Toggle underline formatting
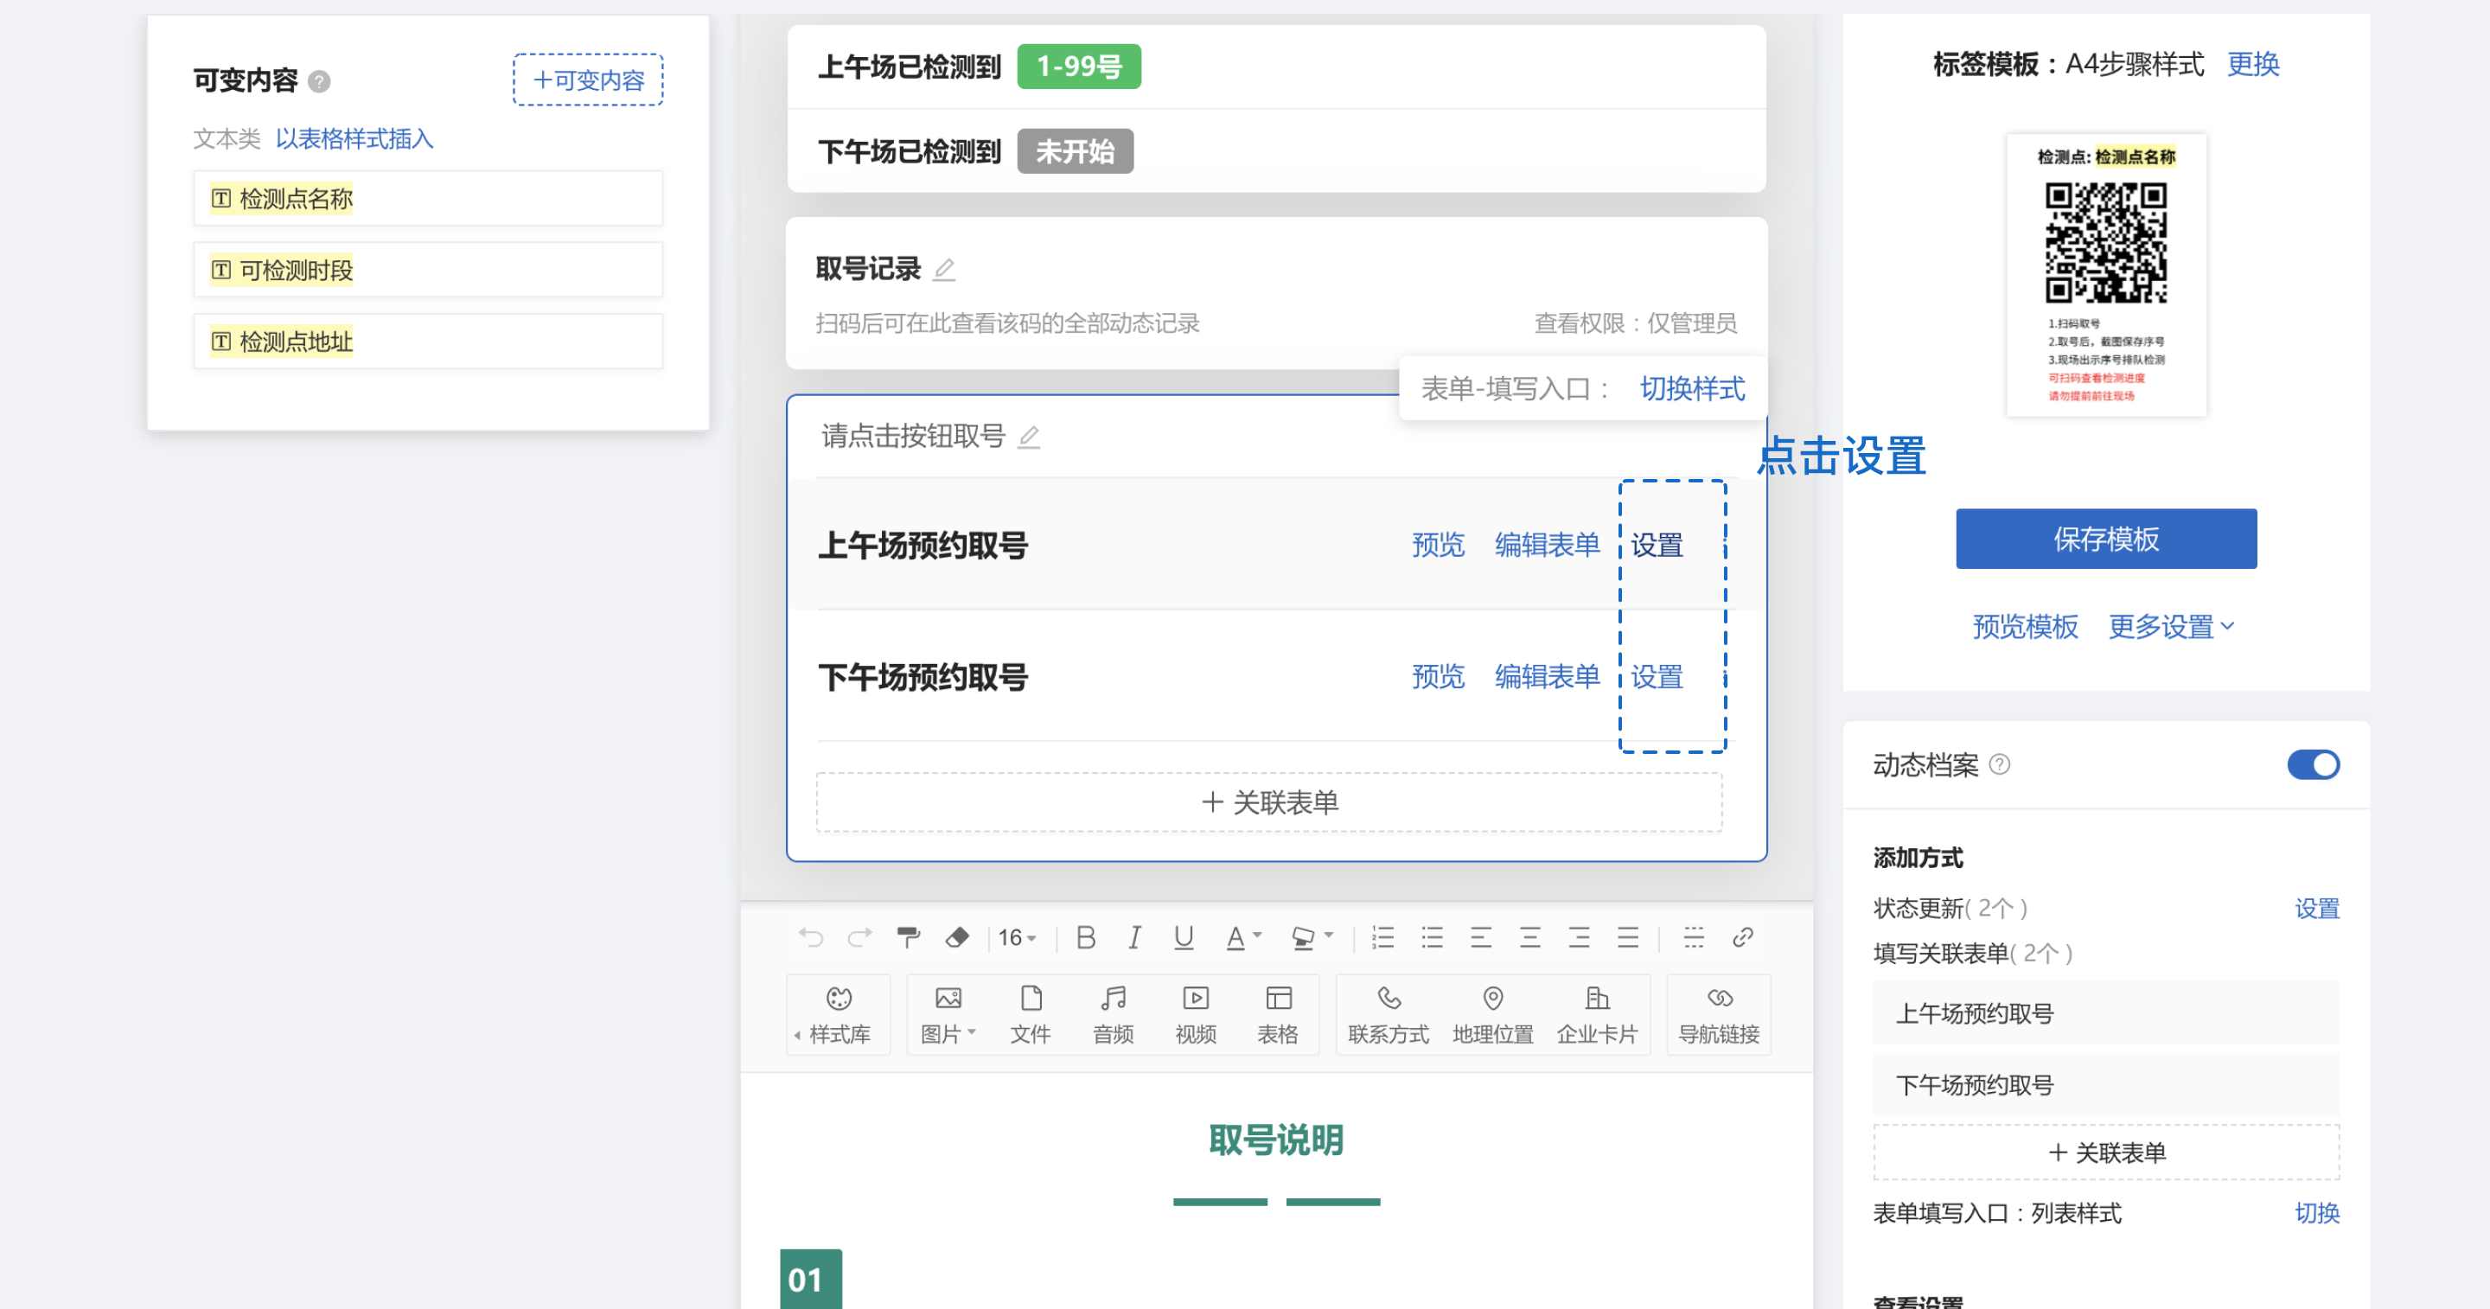Image resolution: width=2490 pixels, height=1309 pixels. [1183, 937]
